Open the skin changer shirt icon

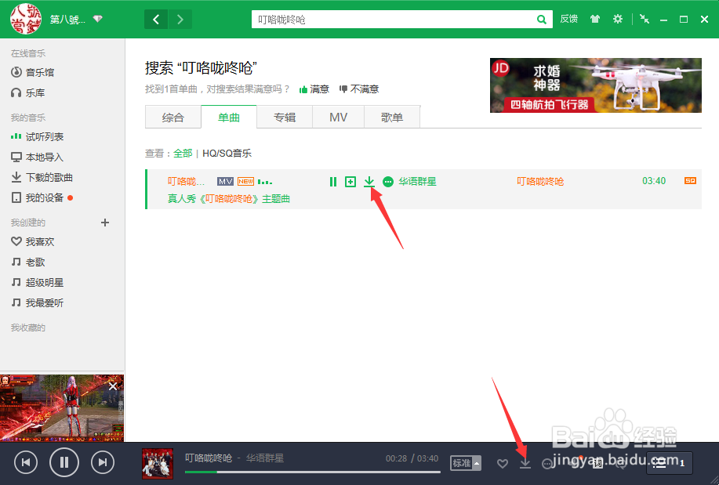595,20
